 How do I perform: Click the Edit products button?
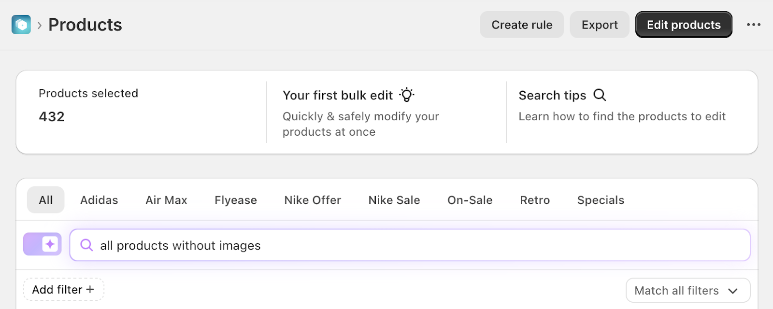684,25
